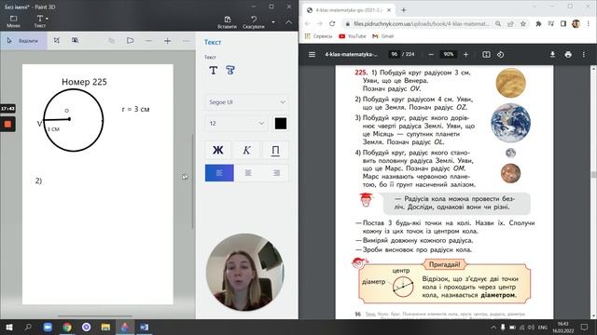Toggle italic (К) formatting

[246, 151]
